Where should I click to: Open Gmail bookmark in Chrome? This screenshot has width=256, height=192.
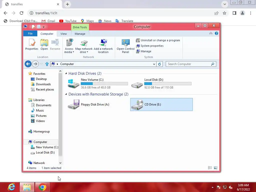48,21
